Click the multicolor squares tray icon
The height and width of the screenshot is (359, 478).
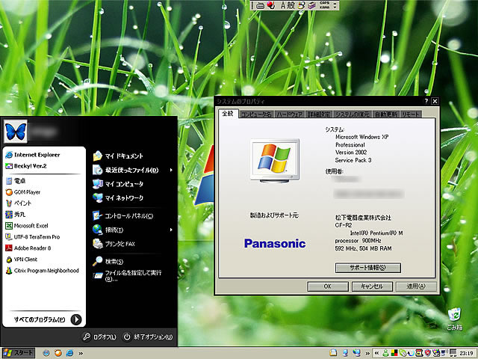(x=394, y=353)
